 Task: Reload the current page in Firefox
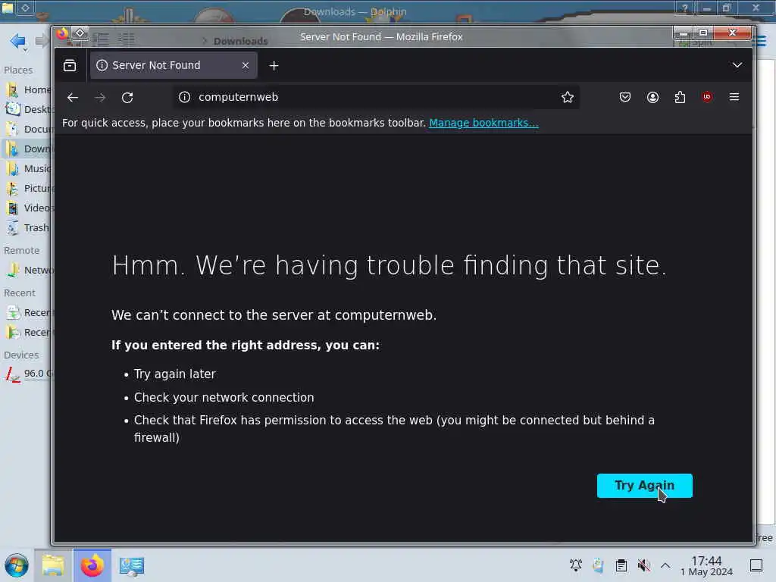127,98
